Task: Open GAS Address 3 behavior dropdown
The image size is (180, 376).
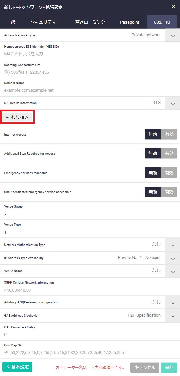Action: pyautogui.click(x=173, y=316)
